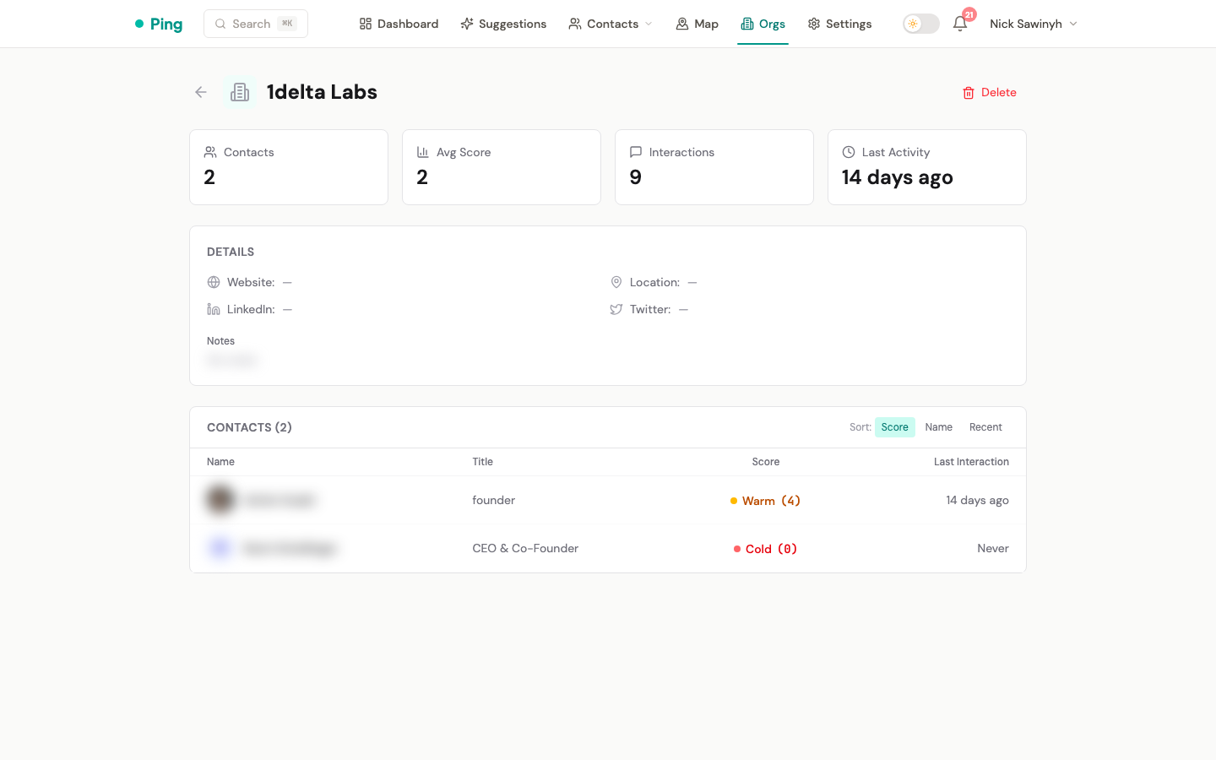The height and width of the screenshot is (760, 1216).
Task: Click the blurred Notes text
Action: tap(231, 361)
